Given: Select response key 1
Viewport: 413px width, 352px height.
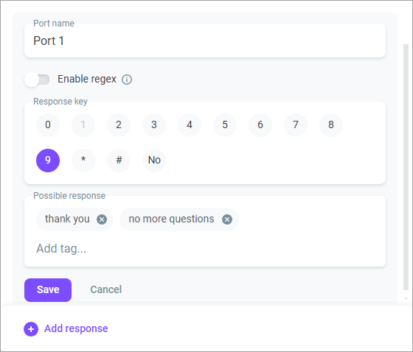Looking at the screenshot, I should 83,124.
